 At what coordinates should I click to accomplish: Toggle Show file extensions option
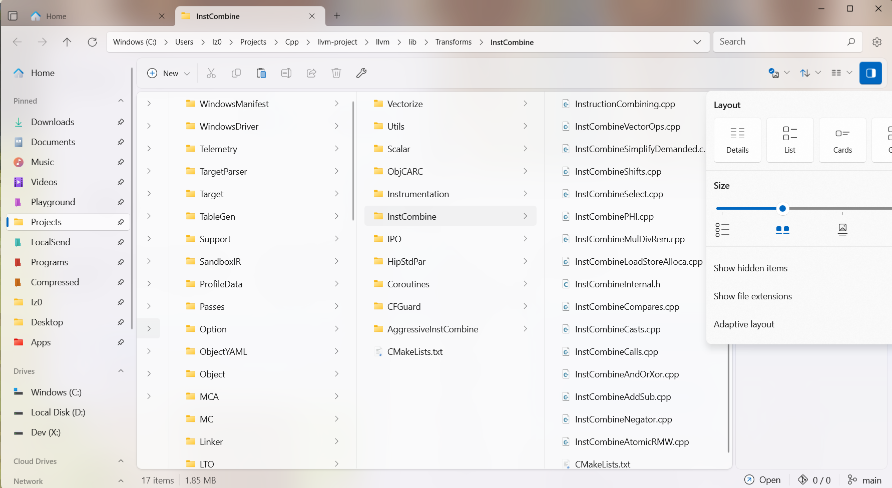(753, 296)
